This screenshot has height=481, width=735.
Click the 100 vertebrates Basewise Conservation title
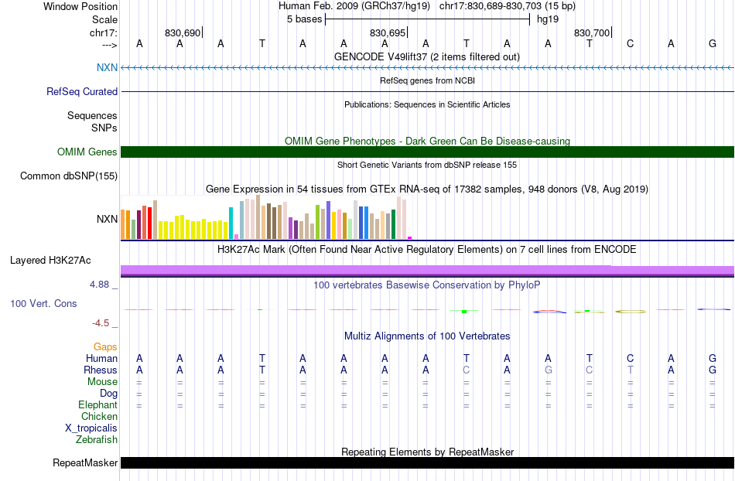[427, 285]
